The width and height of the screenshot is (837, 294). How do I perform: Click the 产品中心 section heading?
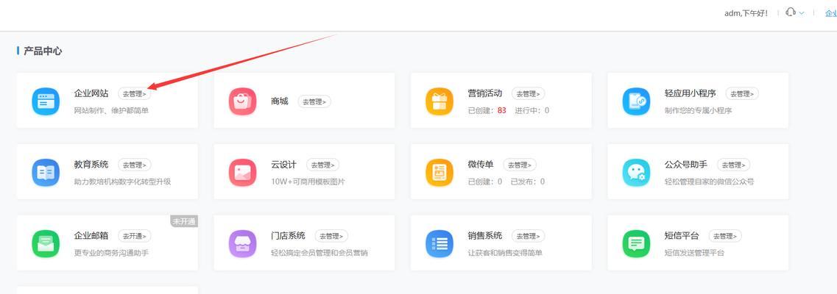(43, 51)
